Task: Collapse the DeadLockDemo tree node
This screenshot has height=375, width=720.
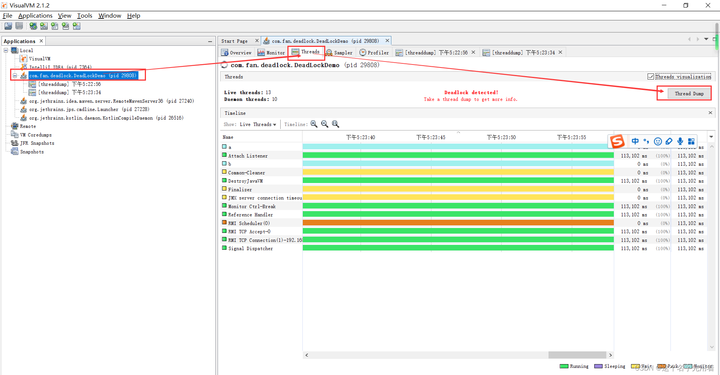Action: [x=15, y=75]
